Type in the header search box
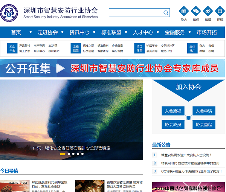This screenshot has height=192, width=226. click(136, 13)
